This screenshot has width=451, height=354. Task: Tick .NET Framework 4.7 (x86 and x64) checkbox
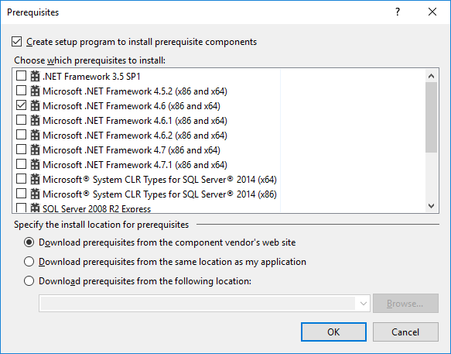pos(22,150)
